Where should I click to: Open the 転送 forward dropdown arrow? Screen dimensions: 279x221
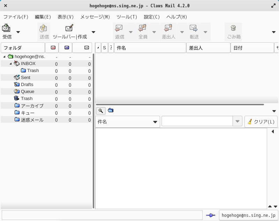pos(205,32)
